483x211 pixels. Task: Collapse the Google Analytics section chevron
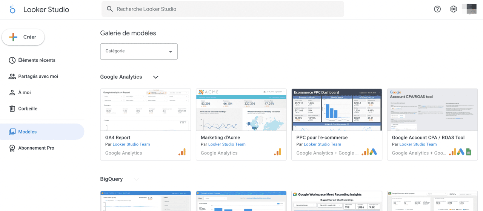pos(155,77)
